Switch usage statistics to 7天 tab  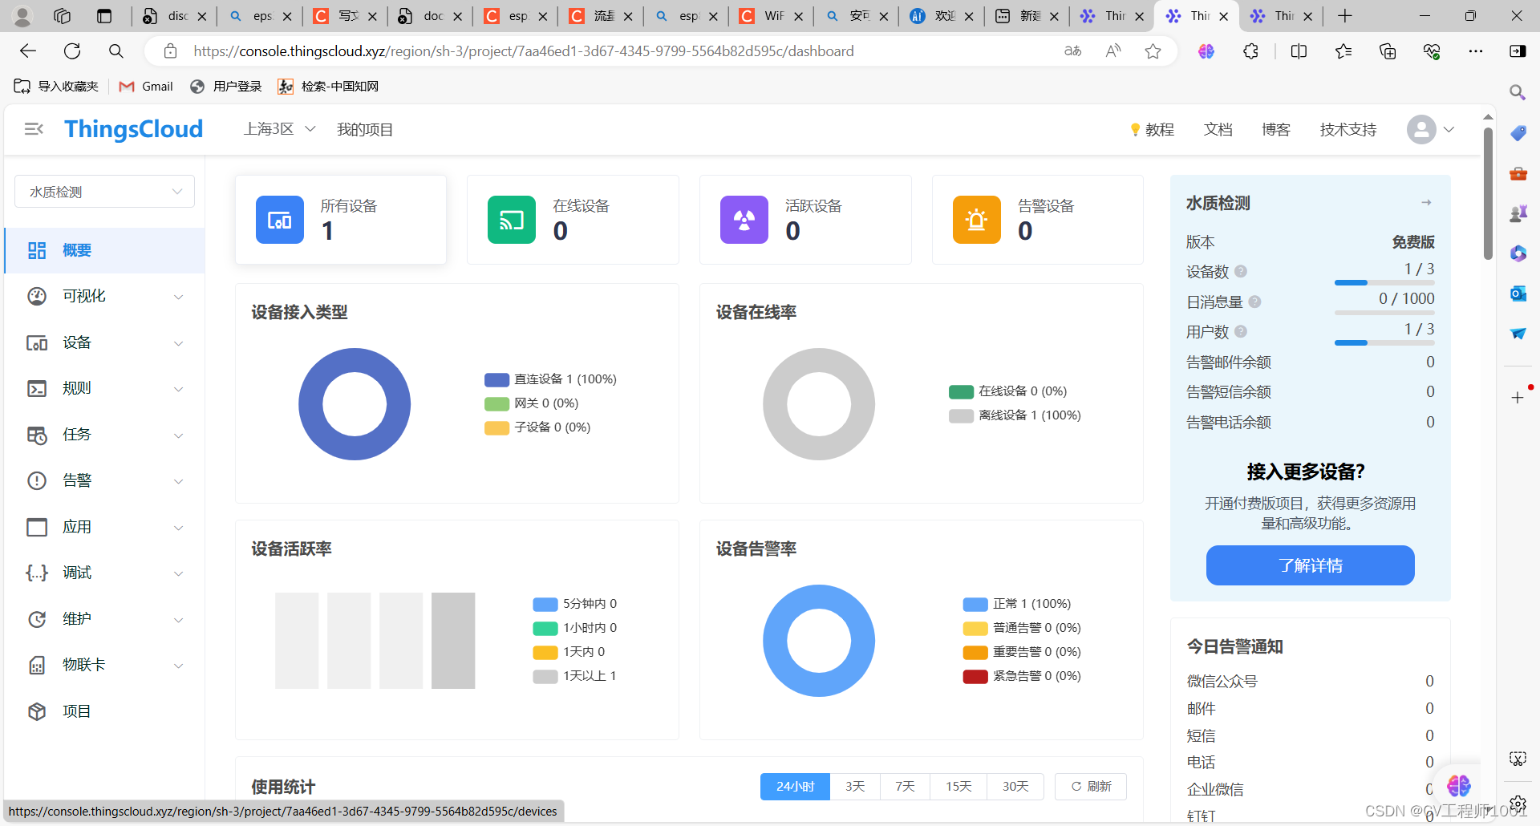pos(905,786)
